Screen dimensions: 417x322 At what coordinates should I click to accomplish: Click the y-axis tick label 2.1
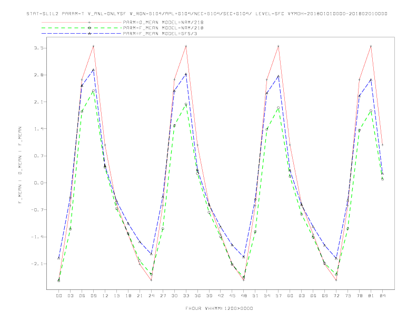coord(39,102)
